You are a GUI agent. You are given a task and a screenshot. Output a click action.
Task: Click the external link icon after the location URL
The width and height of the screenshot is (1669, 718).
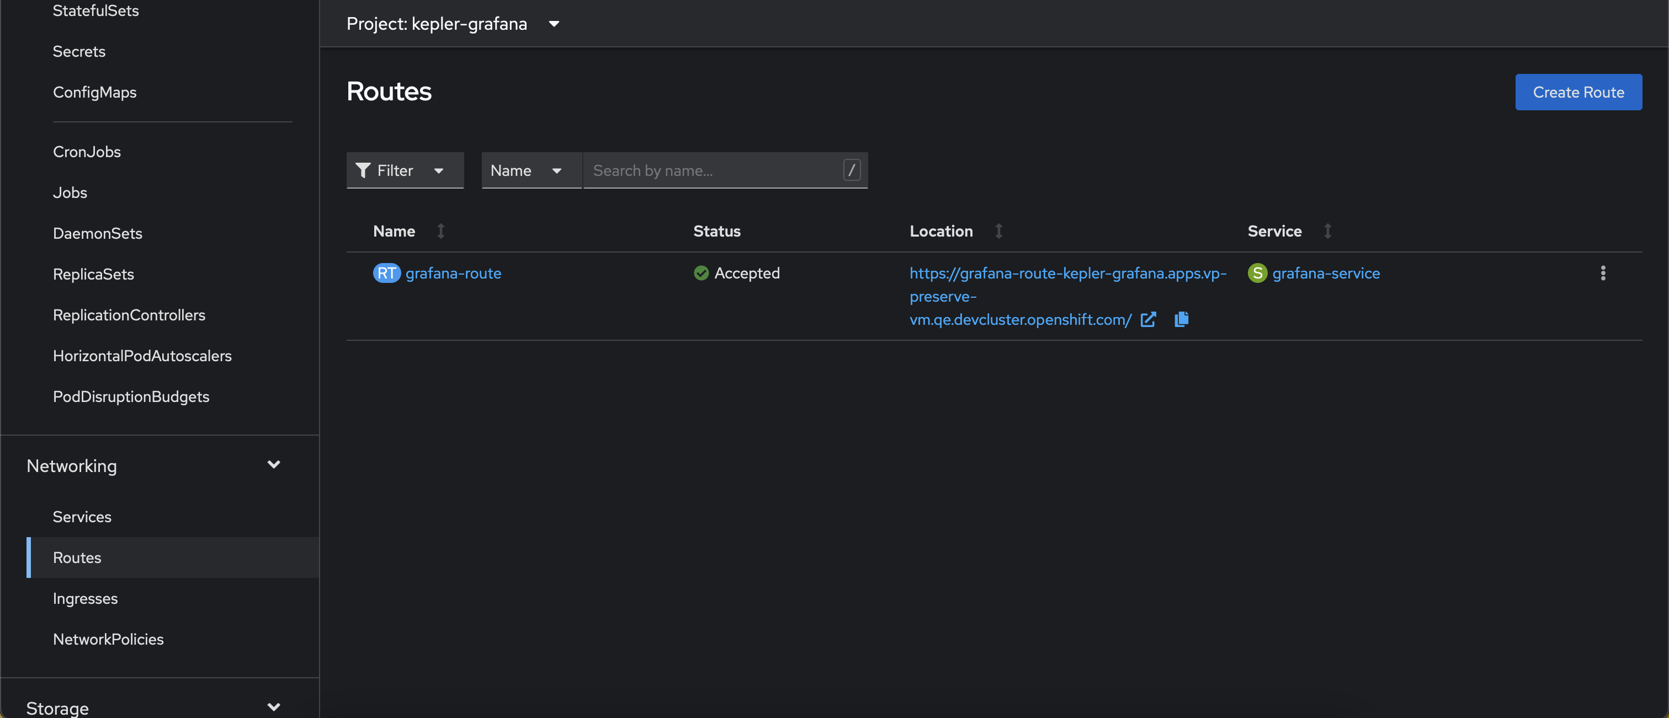(1147, 319)
